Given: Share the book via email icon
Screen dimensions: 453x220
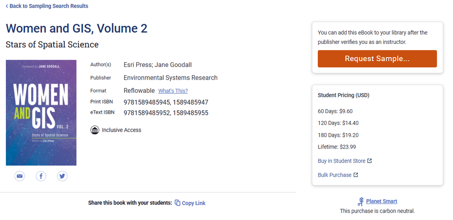Looking at the screenshot, I should pos(19,176).
